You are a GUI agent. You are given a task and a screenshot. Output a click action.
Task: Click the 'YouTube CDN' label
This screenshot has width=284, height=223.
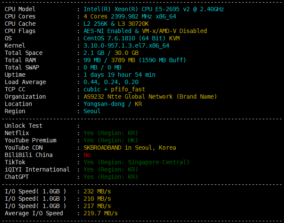[x=24, y=148]
